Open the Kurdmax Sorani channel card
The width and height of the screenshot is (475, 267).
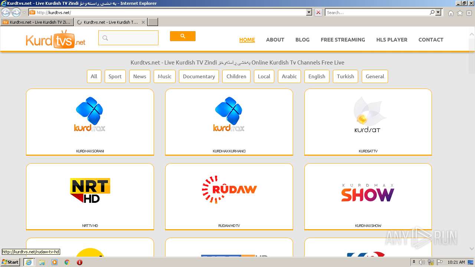click(90, 122)
